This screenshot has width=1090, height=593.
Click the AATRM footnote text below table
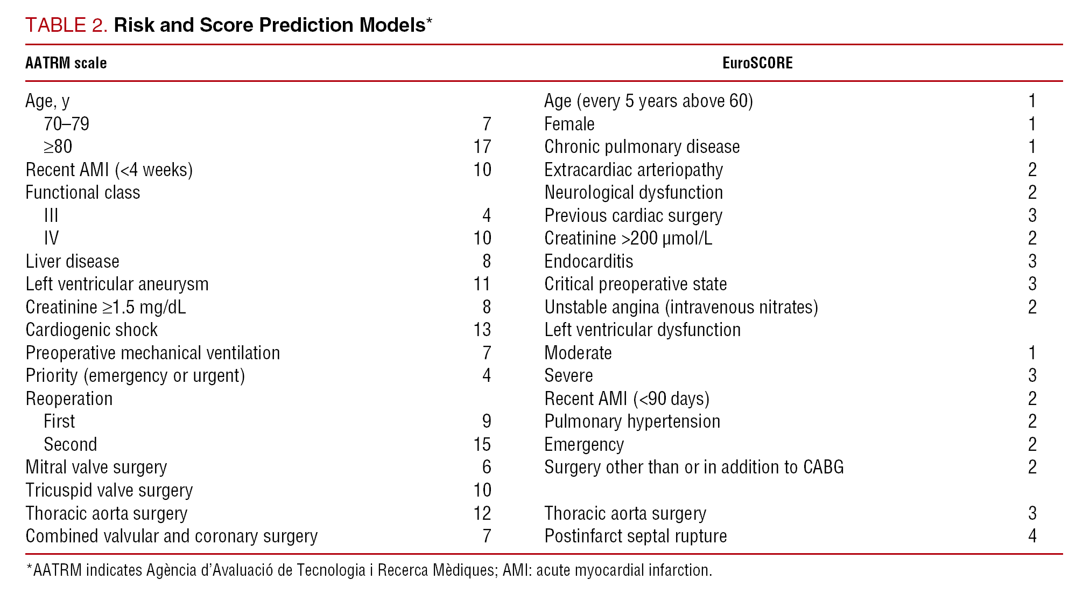369,570
